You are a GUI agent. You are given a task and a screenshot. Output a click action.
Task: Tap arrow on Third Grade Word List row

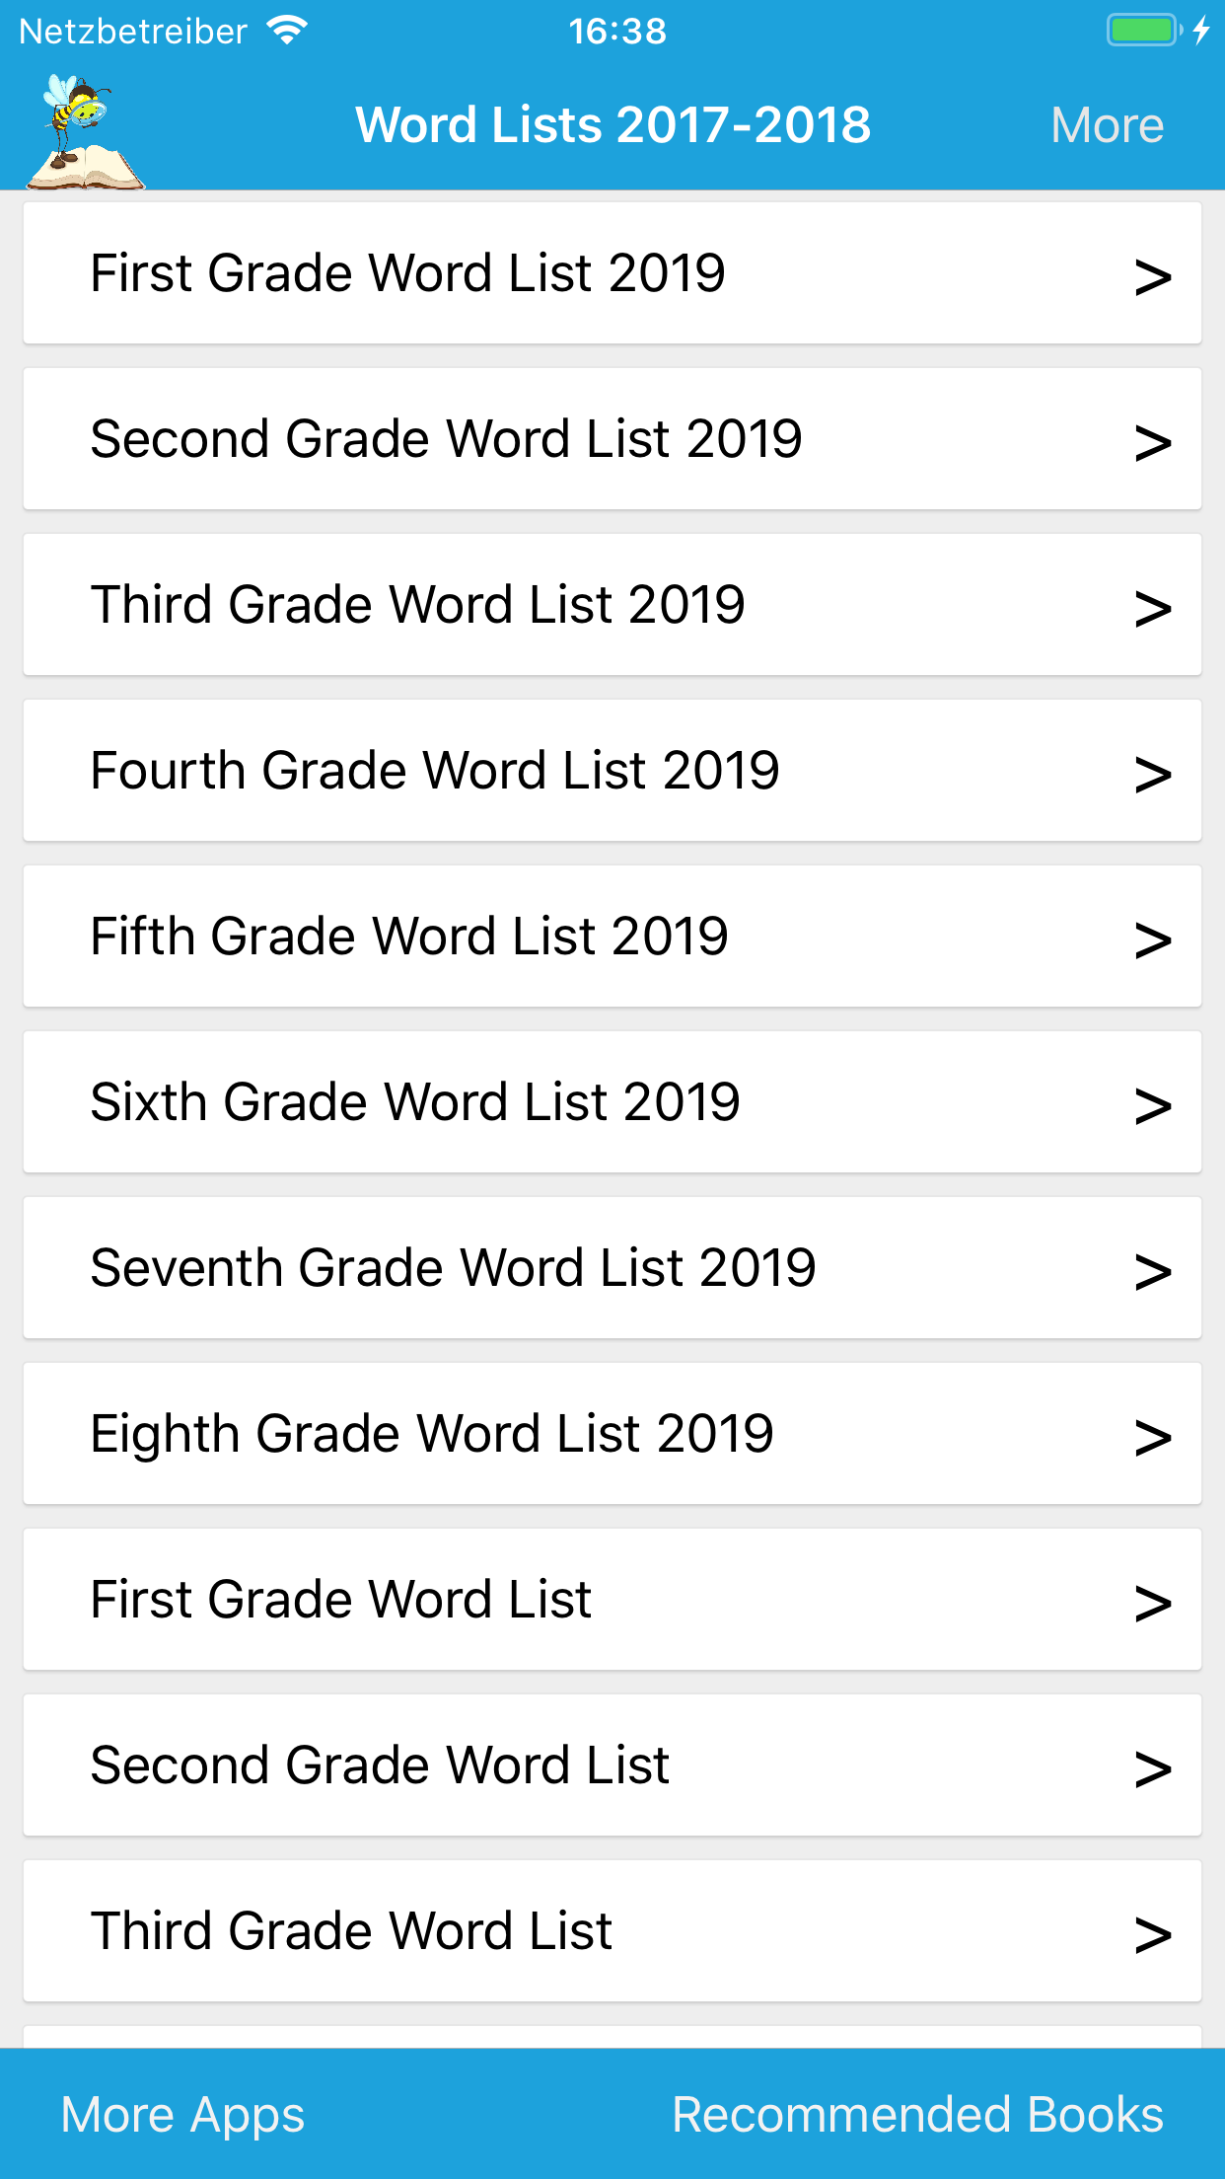coord(1152,1933)
